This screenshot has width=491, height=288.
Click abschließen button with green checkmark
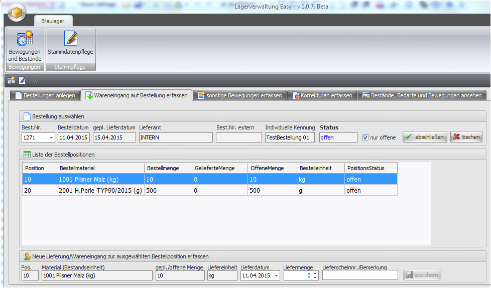point(425,137)
